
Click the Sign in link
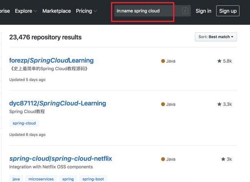203,11
